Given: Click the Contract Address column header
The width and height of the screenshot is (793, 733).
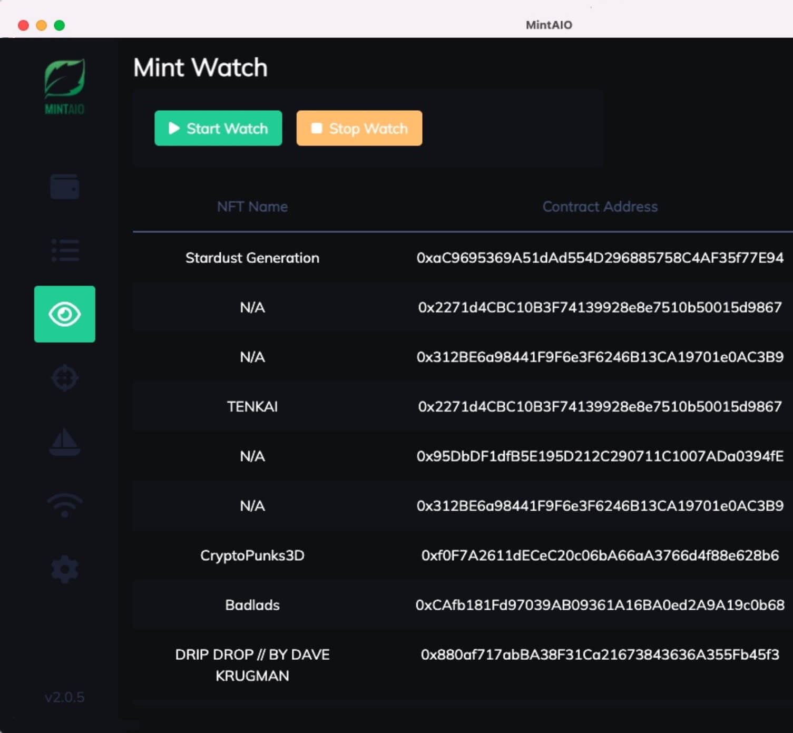Looking at the screenshot, I should pos(600,207).
